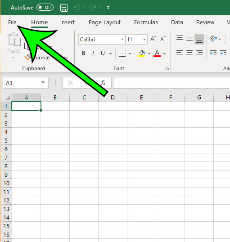
Task: Open Font Settings dialog launcher
Action: [167, 69]
